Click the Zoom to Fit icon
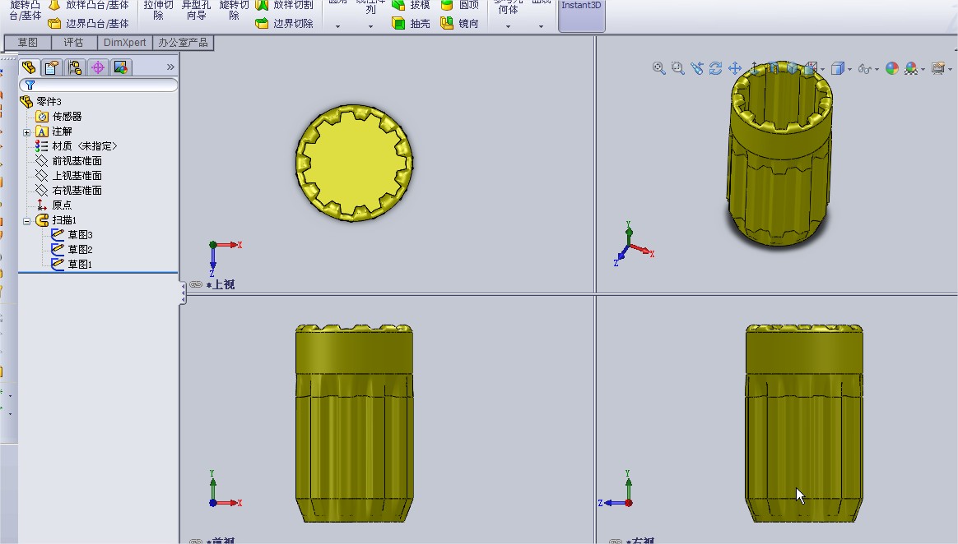Image resolution: width=958 pixels, height=544 pixels. pos(658,68)
